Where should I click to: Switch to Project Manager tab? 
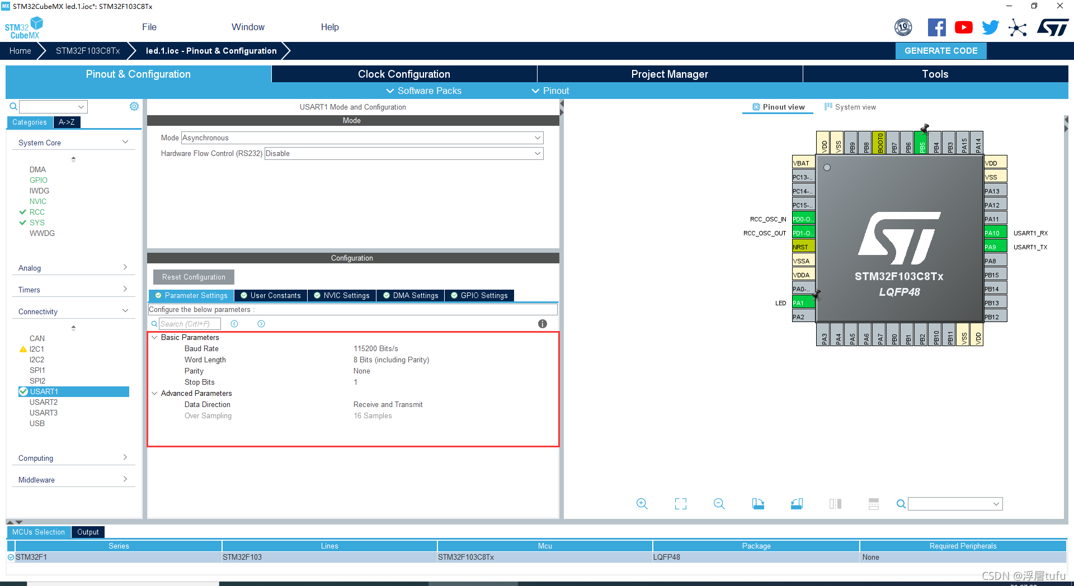pos(670,74)
